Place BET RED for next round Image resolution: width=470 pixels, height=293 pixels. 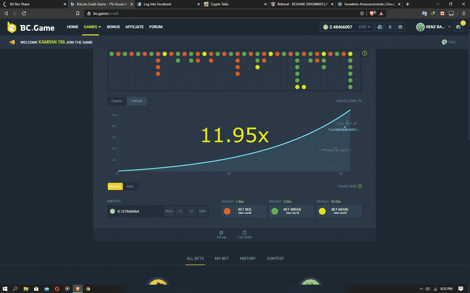click(244, 211)
